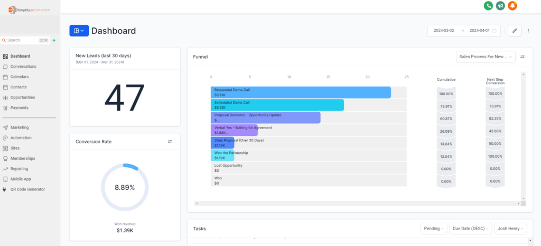Open the three-dot dashboard options menu

pos(528,31)
